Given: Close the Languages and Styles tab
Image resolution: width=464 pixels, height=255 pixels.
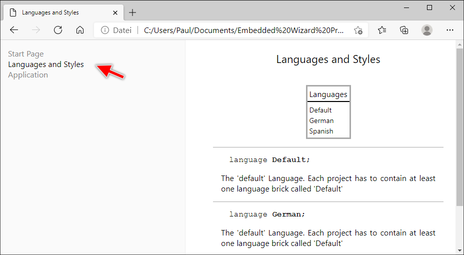Looking at the screenshot, I should click(x=115, y=12).
